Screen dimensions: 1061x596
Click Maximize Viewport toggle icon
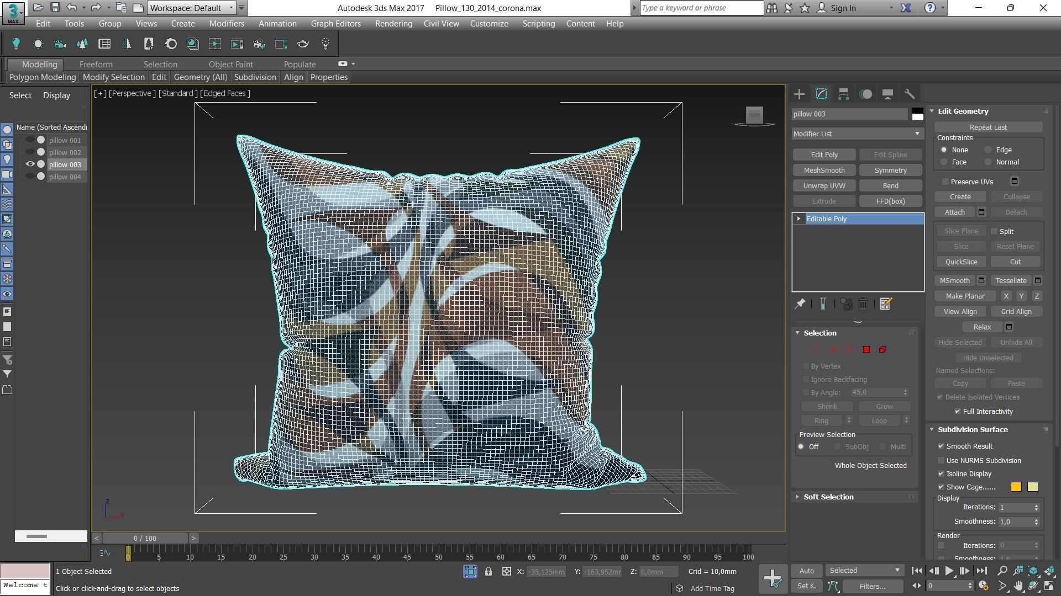(1049, 586)
